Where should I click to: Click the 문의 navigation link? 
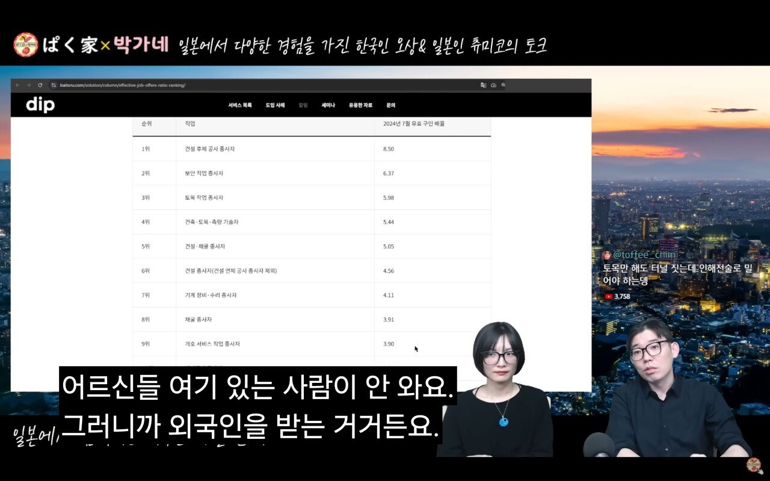point(390,105)
